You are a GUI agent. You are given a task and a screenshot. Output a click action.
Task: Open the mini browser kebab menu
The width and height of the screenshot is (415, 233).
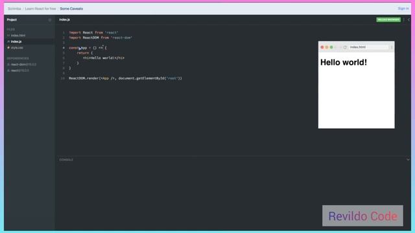pyautogui.click(x=392, y=47)
